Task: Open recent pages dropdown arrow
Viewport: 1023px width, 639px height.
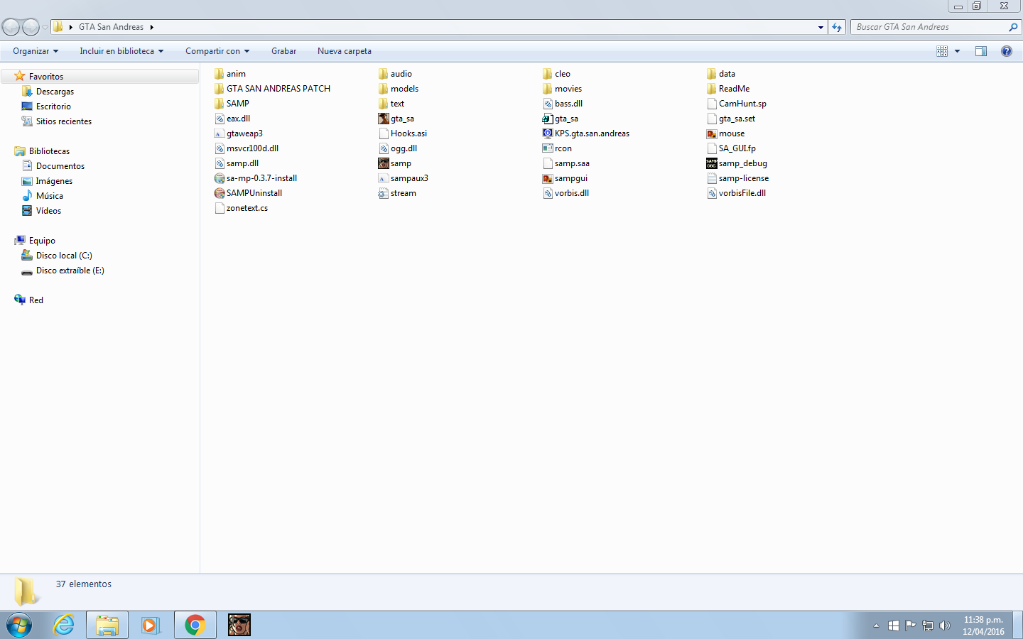Action: point(45,28)
